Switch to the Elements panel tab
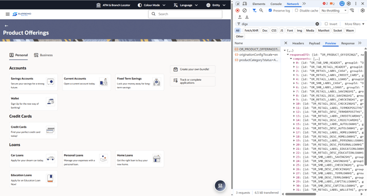Viewport: 367px width, 196px height. pyautogui.click(x=259, y=4)
